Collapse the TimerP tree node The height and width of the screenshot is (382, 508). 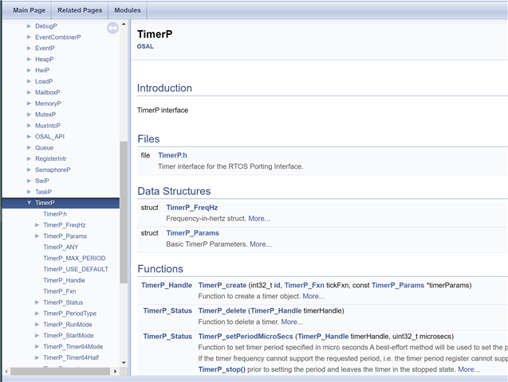coord(29,203)
